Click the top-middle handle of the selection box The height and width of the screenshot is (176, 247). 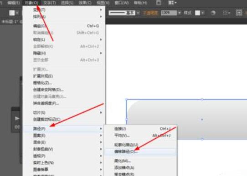[x=202, y=99]
